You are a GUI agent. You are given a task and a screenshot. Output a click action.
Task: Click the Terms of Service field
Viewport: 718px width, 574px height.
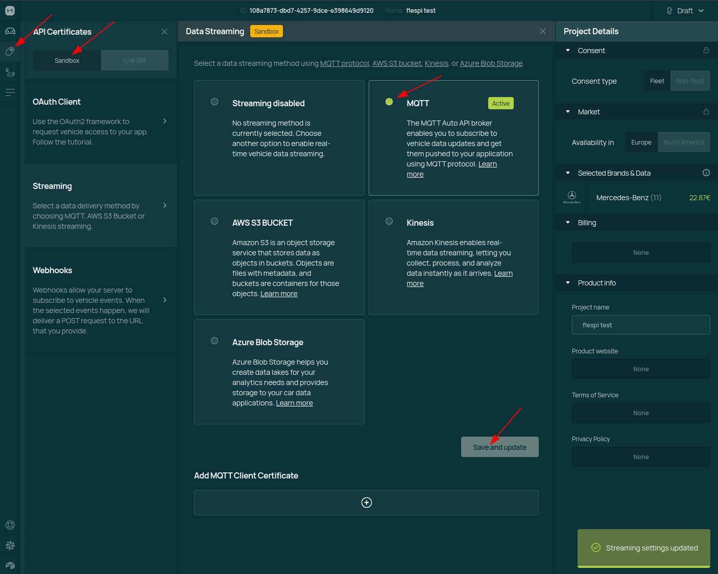click(641, 413)
